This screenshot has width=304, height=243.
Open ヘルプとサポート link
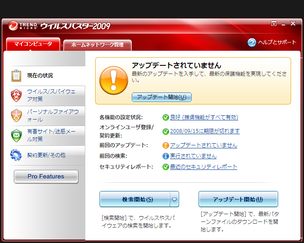277,42
